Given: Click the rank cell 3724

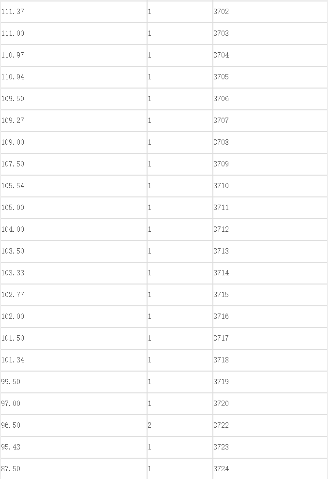Looking at the screenshot, I should [x=270, y=469].
